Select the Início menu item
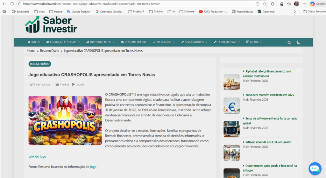326x178 pixels. 33,42
